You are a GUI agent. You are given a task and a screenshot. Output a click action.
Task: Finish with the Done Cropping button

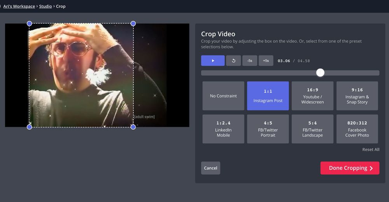click(x=350, y=168)
